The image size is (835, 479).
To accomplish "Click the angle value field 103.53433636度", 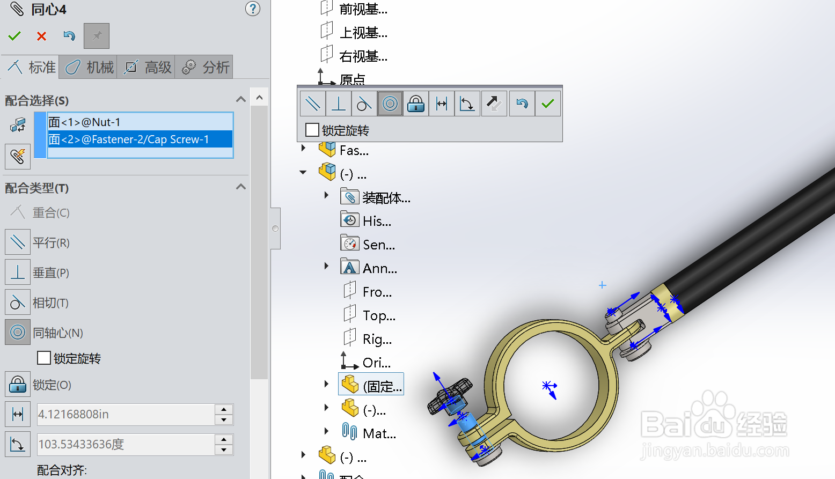I will [126, 444].
